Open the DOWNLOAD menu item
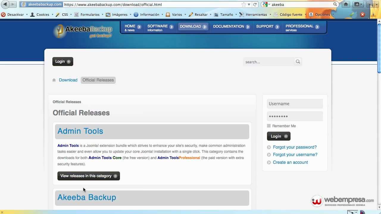381x214 pixels. (193, 26)
